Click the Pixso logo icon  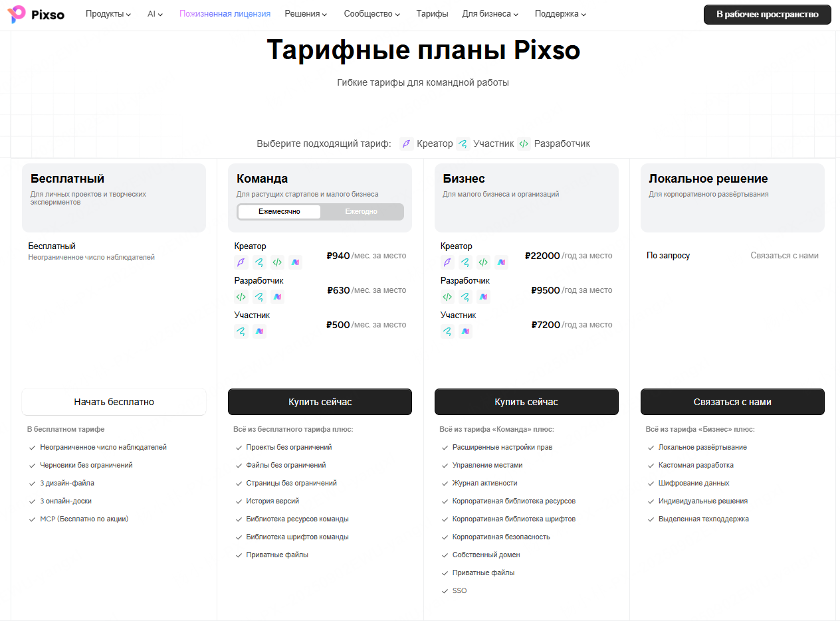pyautogui.click(x=17, y=14)
